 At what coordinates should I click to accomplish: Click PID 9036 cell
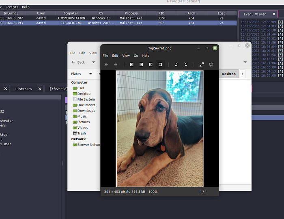161,18
